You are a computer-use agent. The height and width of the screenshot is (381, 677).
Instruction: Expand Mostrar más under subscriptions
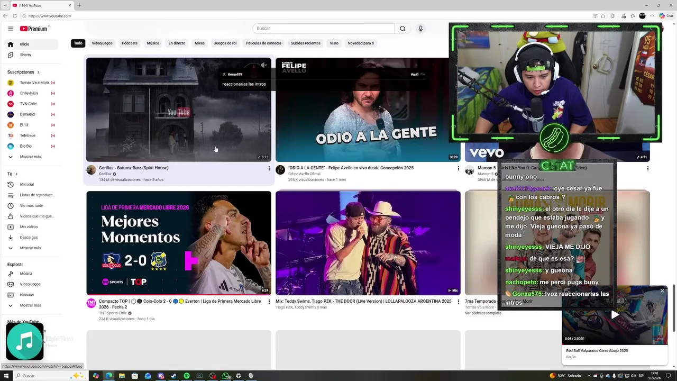point(31,157)
